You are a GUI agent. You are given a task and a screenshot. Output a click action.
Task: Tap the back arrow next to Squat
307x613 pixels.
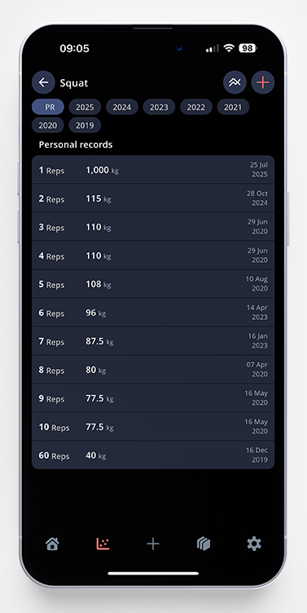[x=43, y=82]
